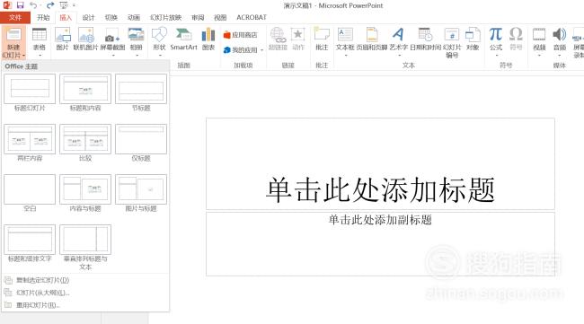584x324 pixels.
Task: Switch to the Transitions (切换) tab
Action: tap(111, 17)
